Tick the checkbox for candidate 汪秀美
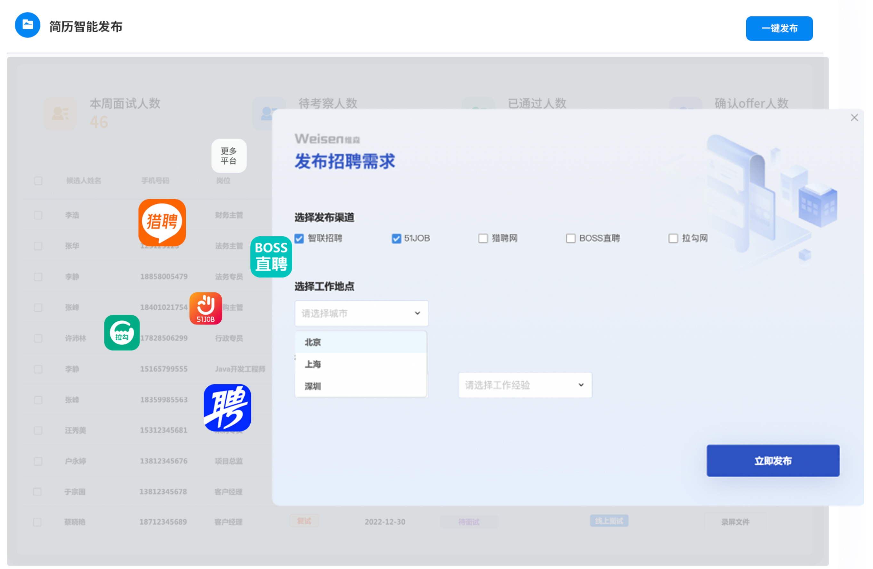873x569 pixels. pyautogui.click(x=38, y=431)
